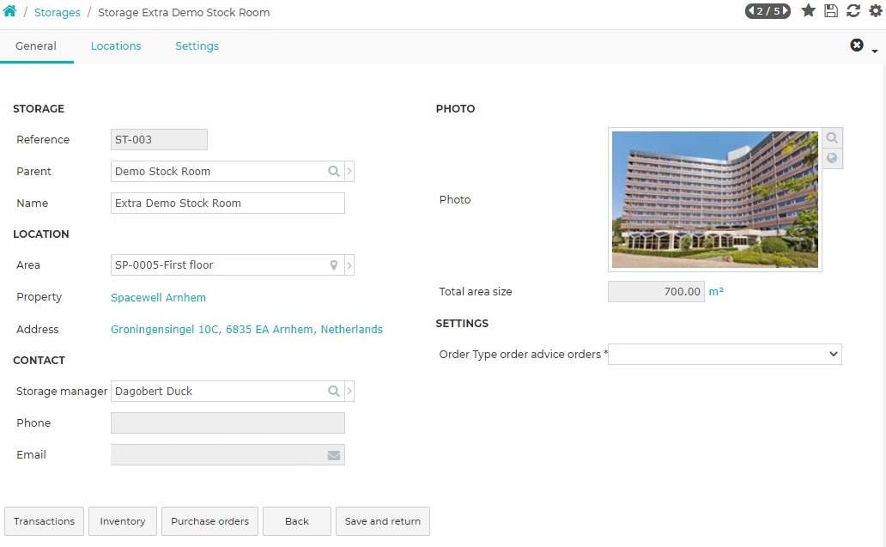View Purchase orders
The height and width of the screenshot is (547, 886).
(209, 521)
